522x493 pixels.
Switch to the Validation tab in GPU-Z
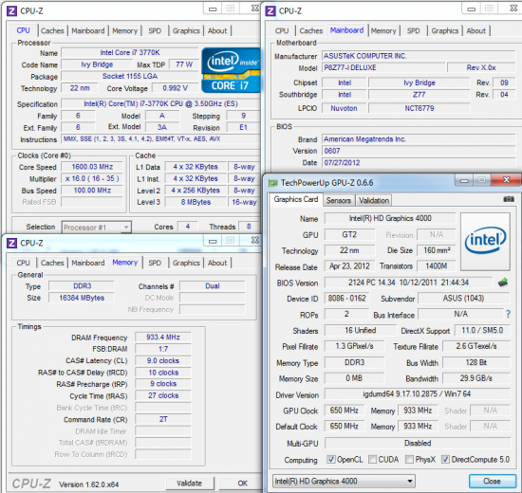[x=374, y=201]
